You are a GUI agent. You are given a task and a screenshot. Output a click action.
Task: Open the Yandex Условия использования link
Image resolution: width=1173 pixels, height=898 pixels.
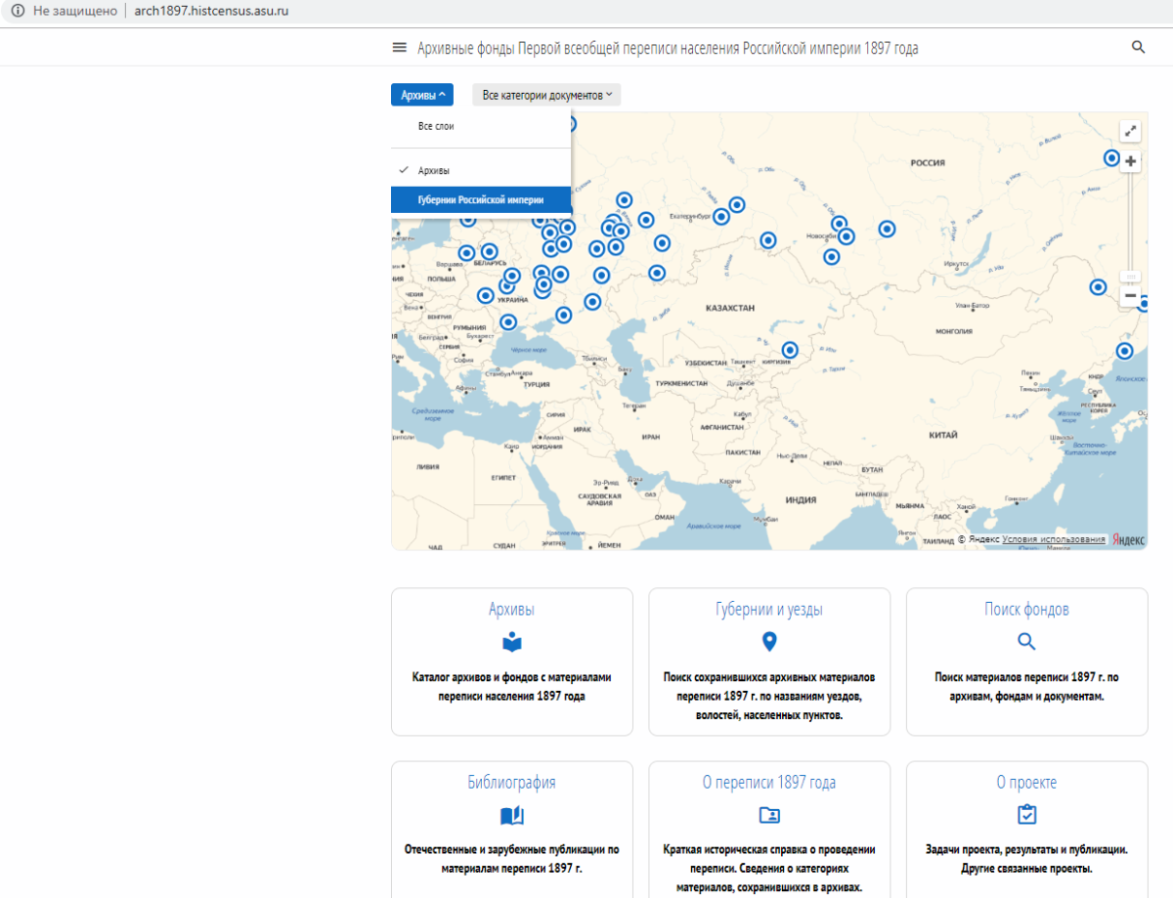click(1054, 539)
